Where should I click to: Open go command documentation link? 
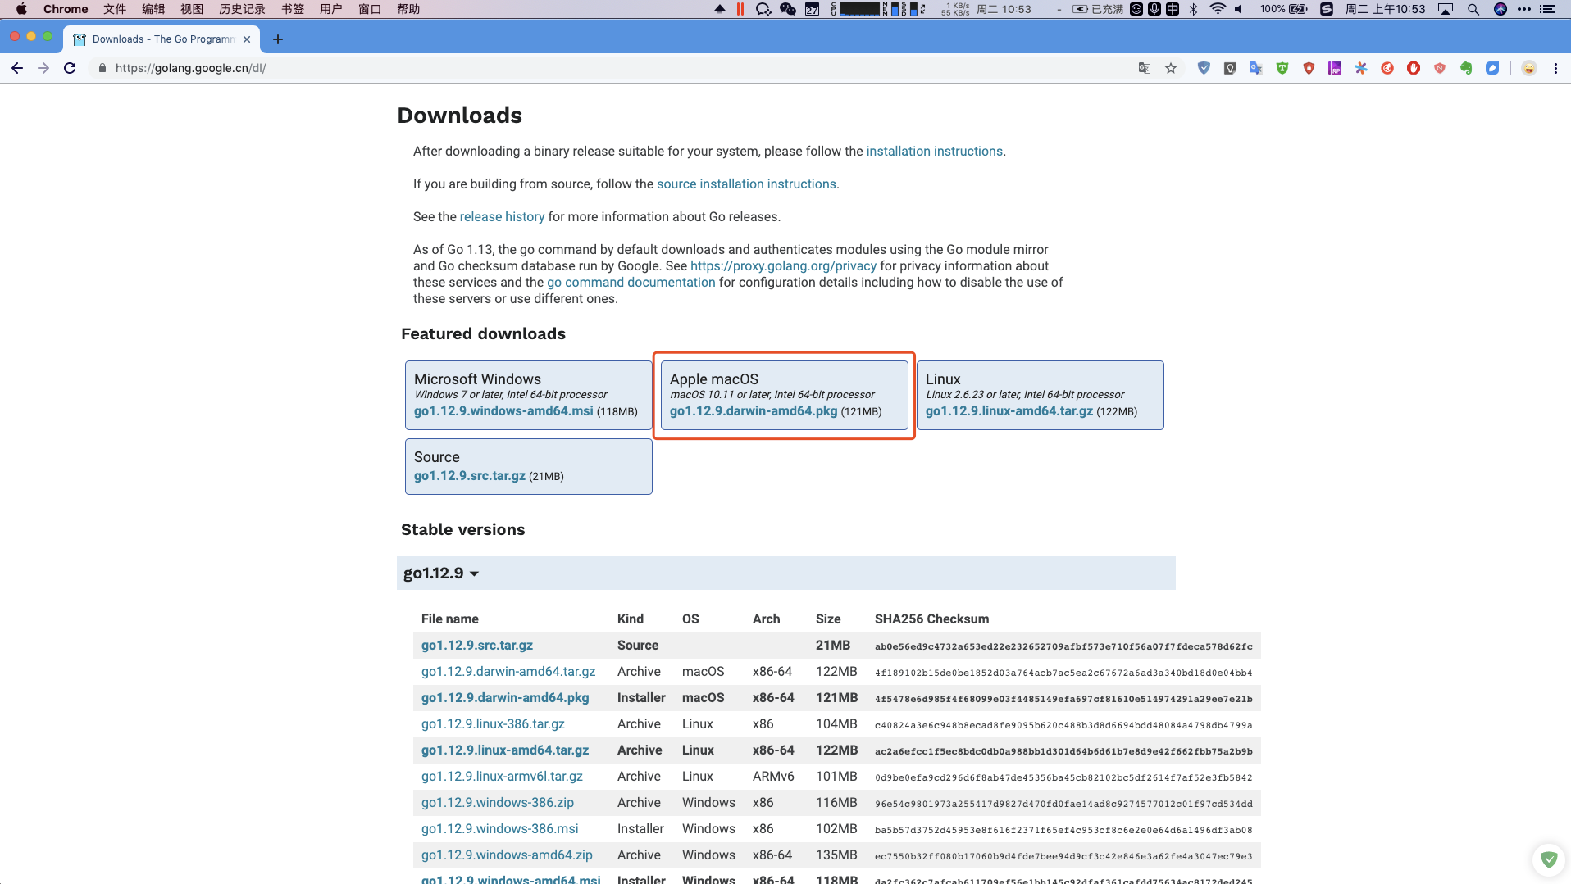[631, 283]
